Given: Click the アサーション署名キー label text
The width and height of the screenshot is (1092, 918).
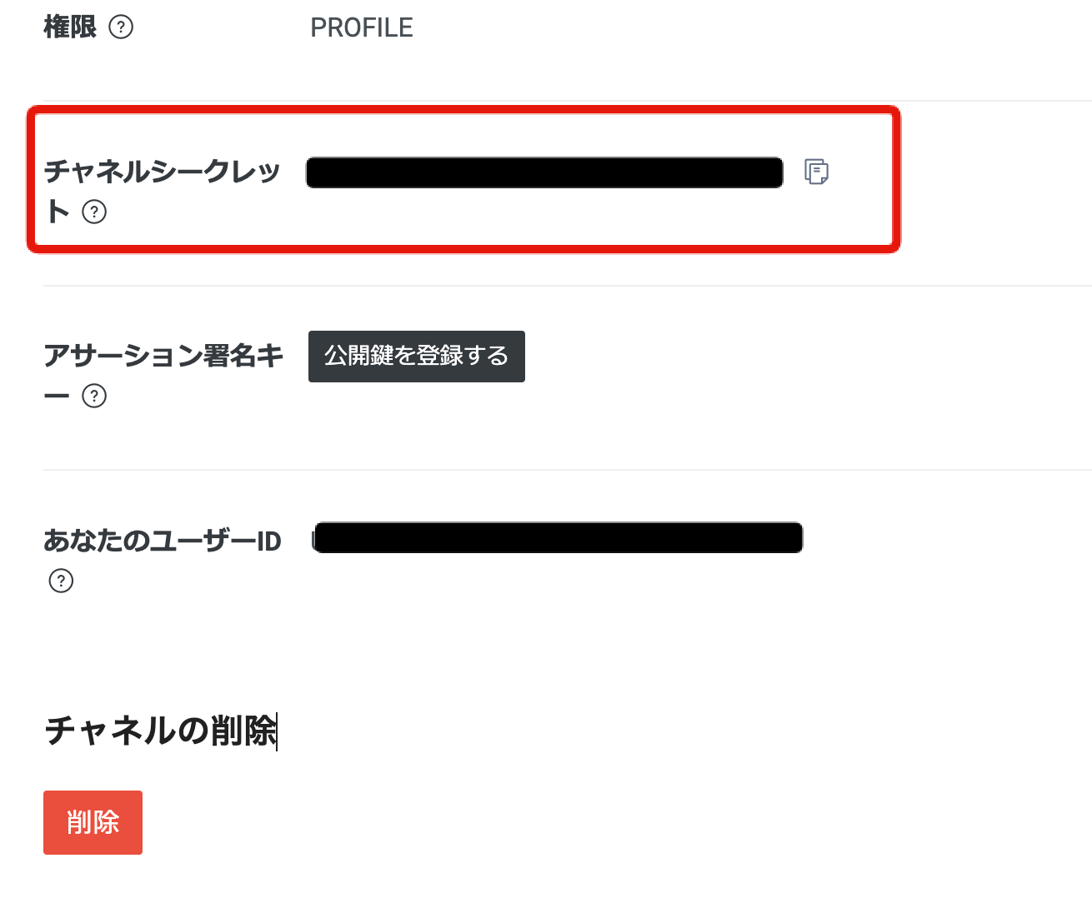Looking at the screenshot, I should [163, 374].
